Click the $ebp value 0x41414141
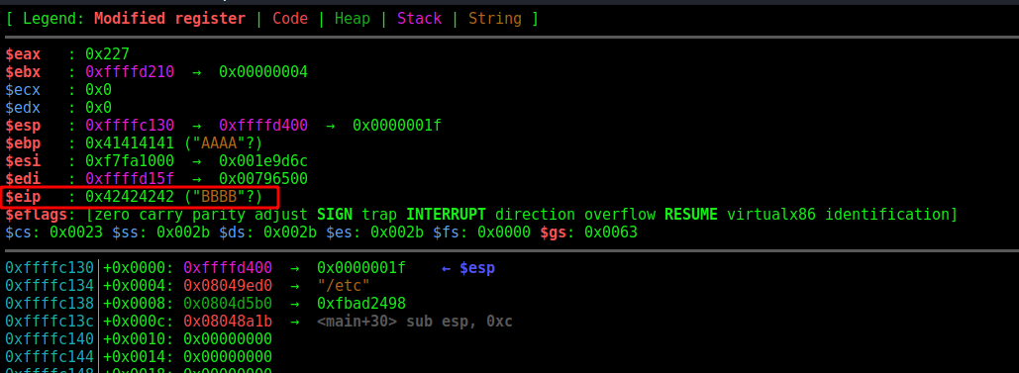 (x=130, y=142)
